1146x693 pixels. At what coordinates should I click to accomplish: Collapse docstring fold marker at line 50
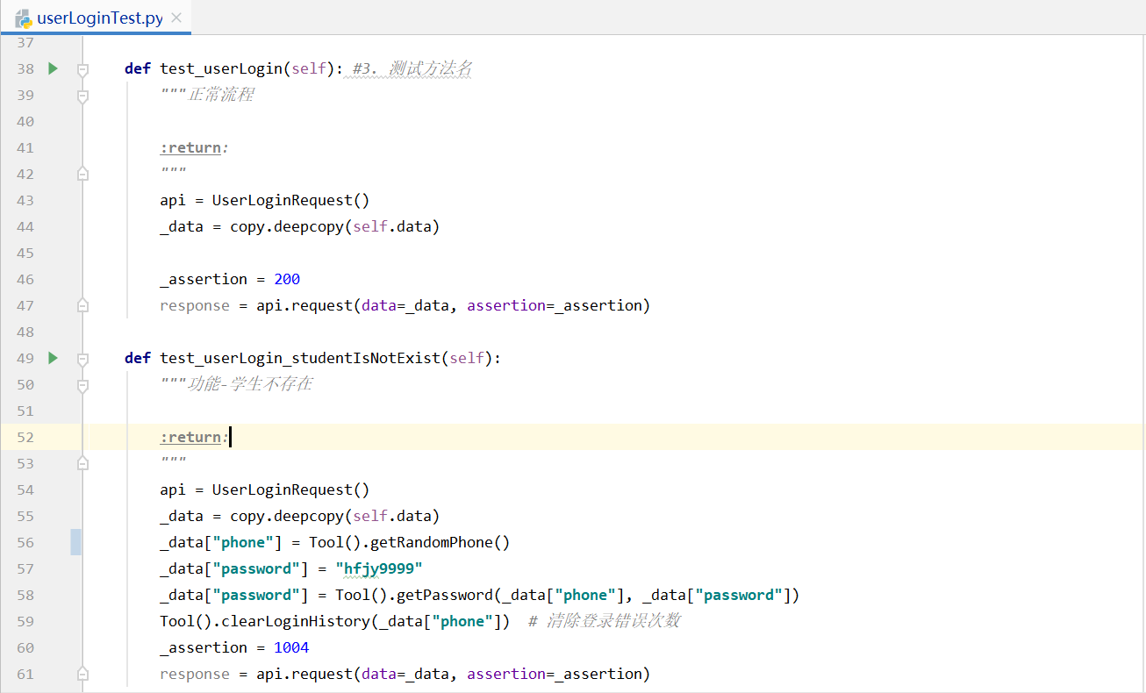coord(82,384)
